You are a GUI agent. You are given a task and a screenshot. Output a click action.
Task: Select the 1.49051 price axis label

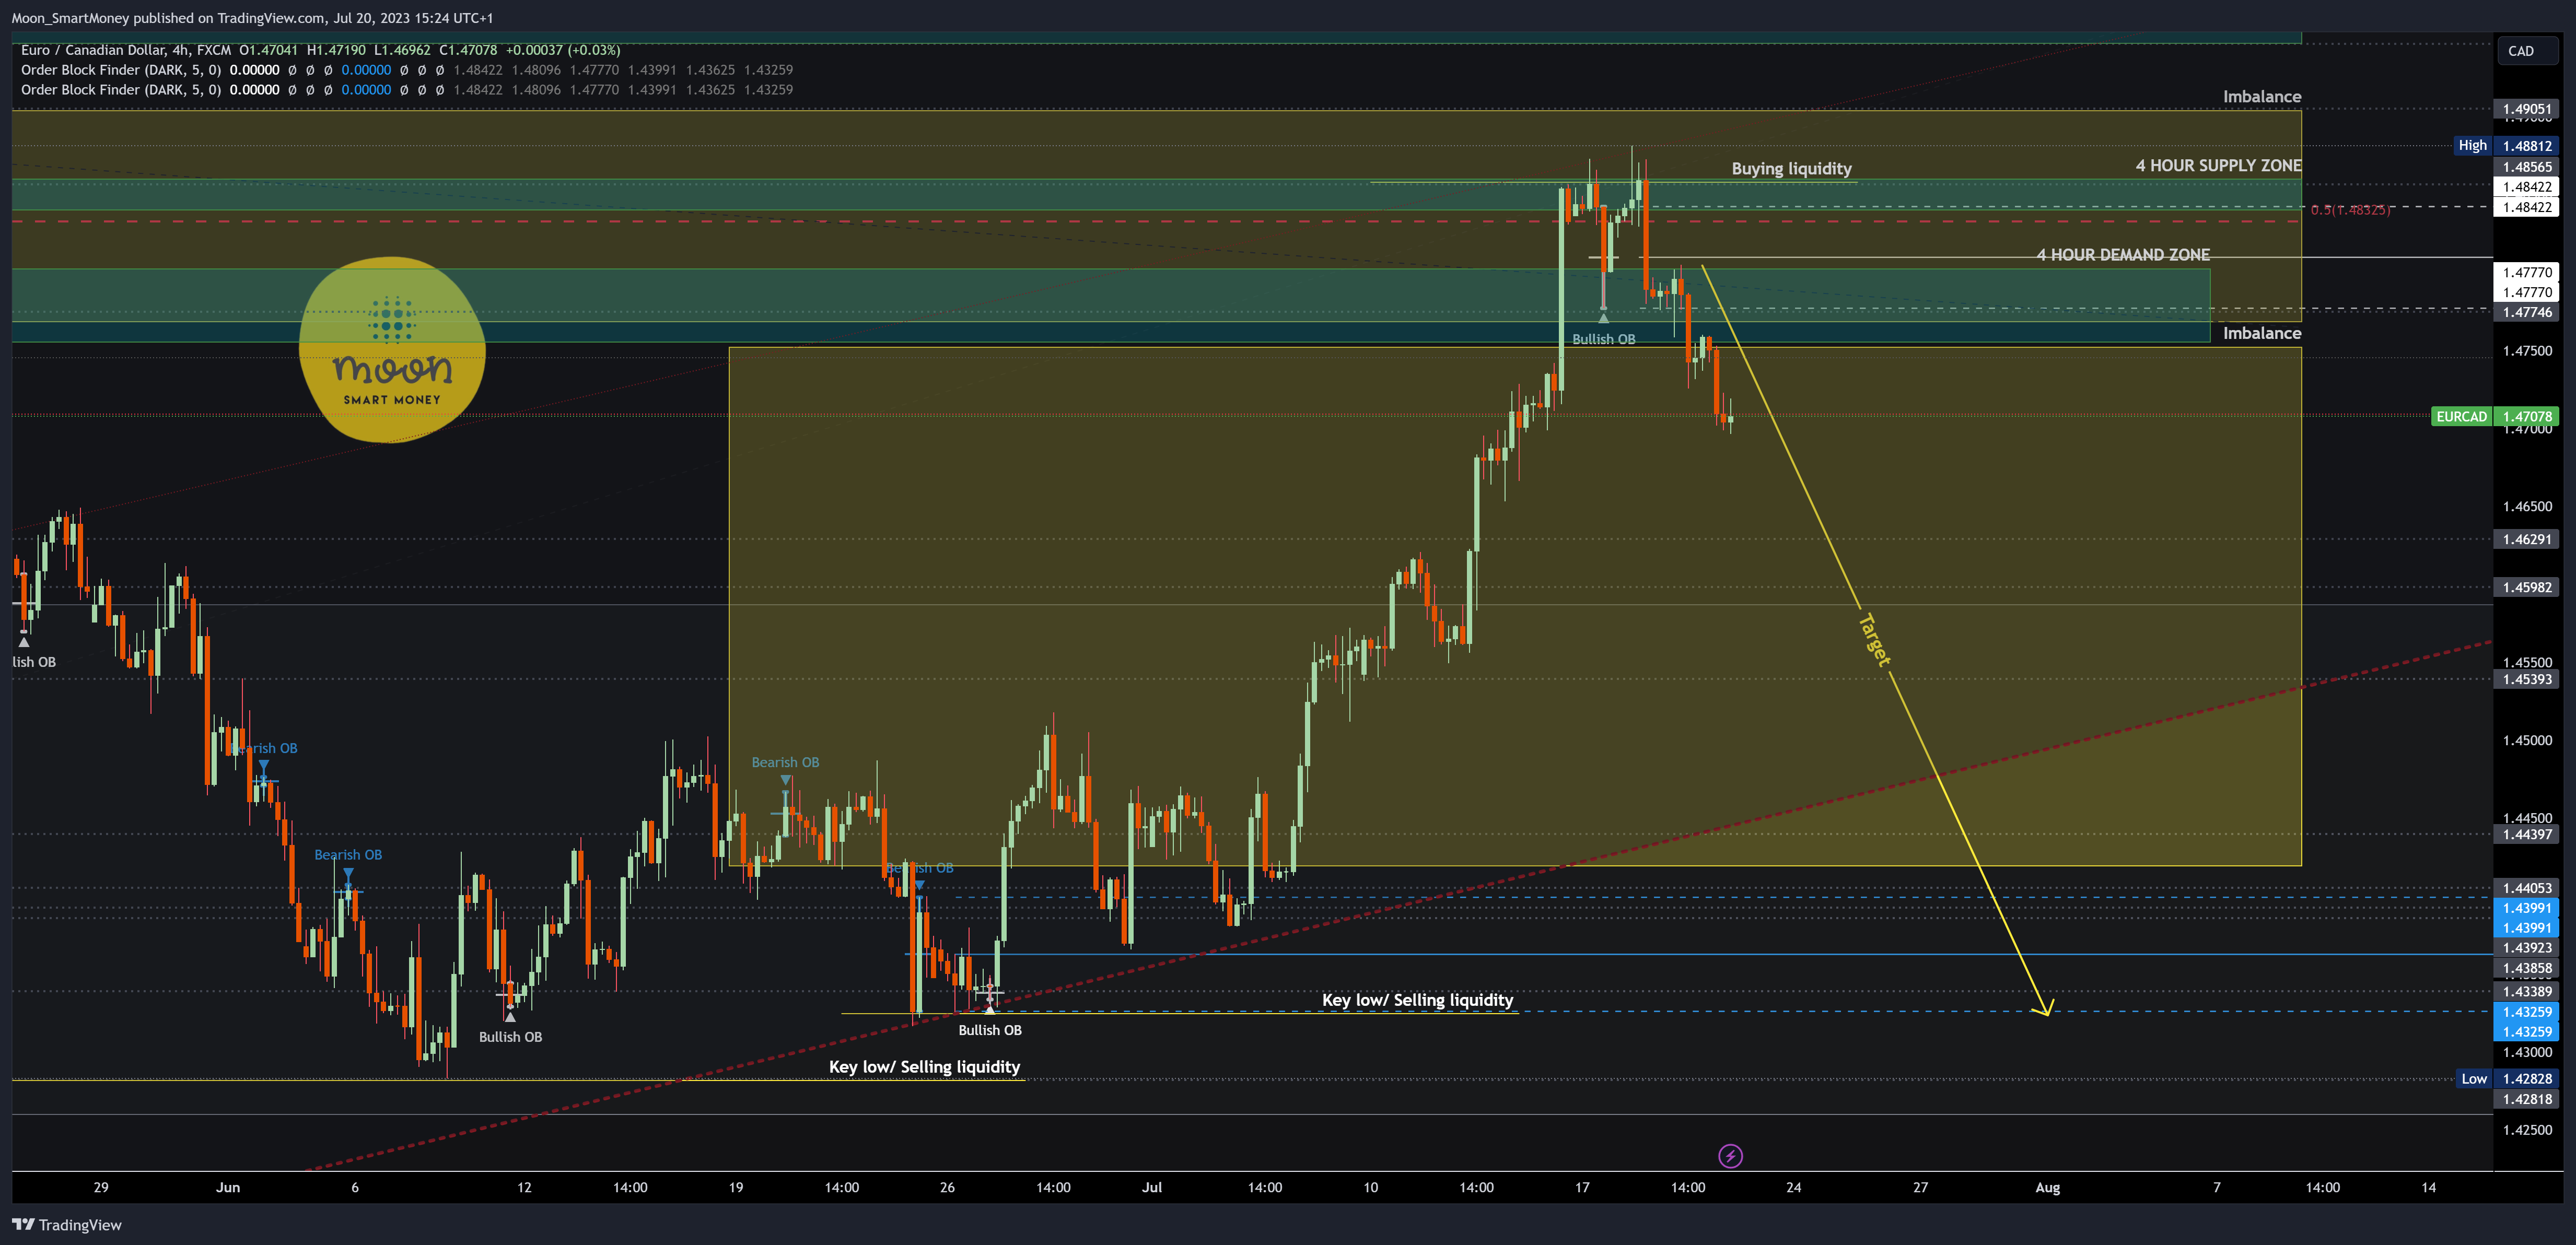point(2526,109)
